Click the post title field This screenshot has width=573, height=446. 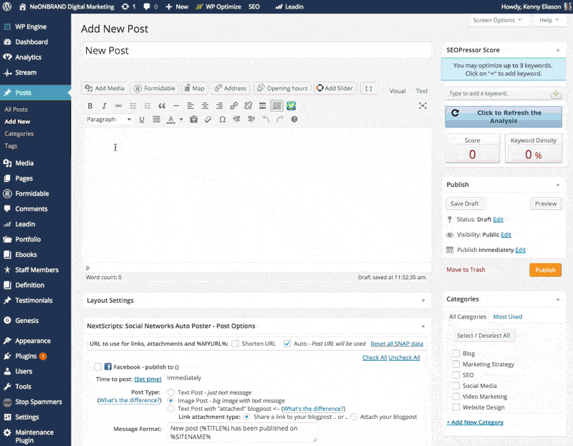[257, 50]
